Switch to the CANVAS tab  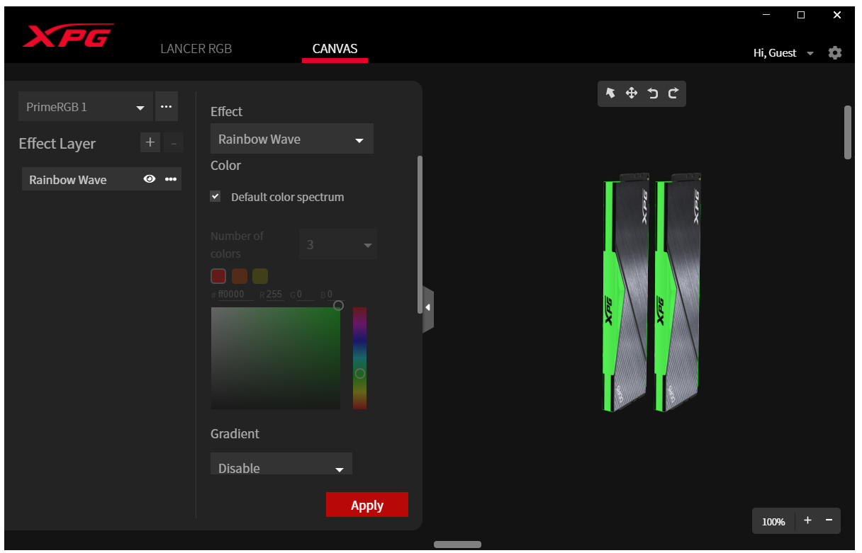tap(335, 49)
